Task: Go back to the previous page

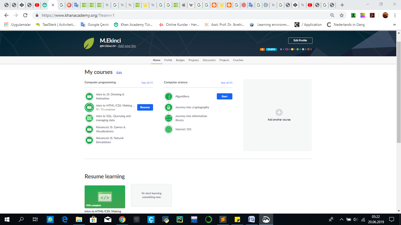Action: point(6,15)
